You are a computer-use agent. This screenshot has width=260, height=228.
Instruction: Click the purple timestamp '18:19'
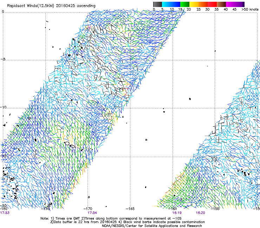[x=177, y=213]
